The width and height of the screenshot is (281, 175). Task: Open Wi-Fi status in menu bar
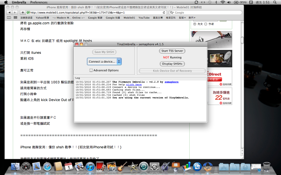click(223, 2)
